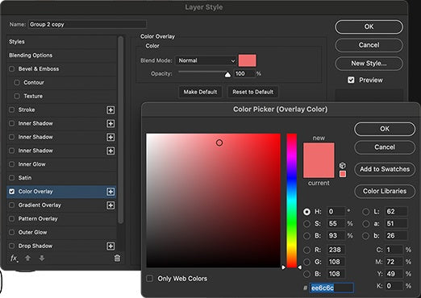Image resolution: width=421 pixels, height=298 pixels.
Task: Move effect up with arrow icon
Action: [x=27, y=259]
